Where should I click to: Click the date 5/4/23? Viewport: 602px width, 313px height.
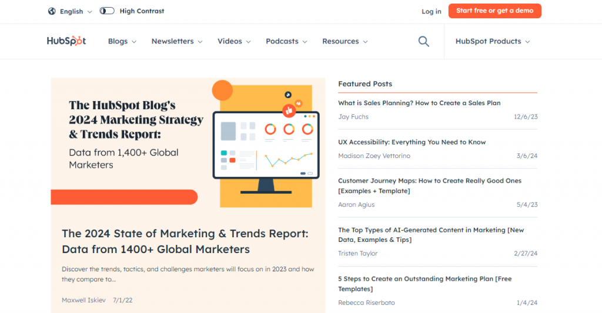click(527, 204)
